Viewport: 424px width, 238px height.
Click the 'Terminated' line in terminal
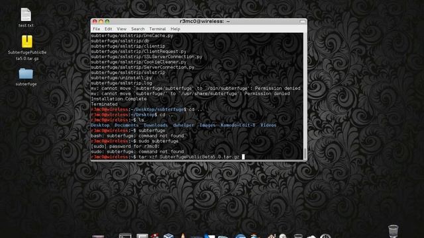(104, 104)
